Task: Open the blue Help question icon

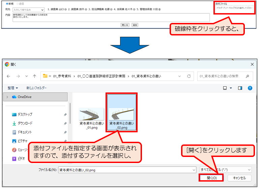Action: [250, 88]
